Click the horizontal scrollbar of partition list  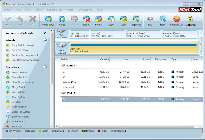[x=126, y=126]
